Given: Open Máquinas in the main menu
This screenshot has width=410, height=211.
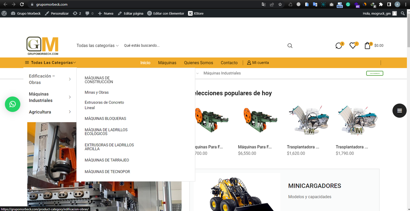Looking at the screenshot, I should coord(167,63).
